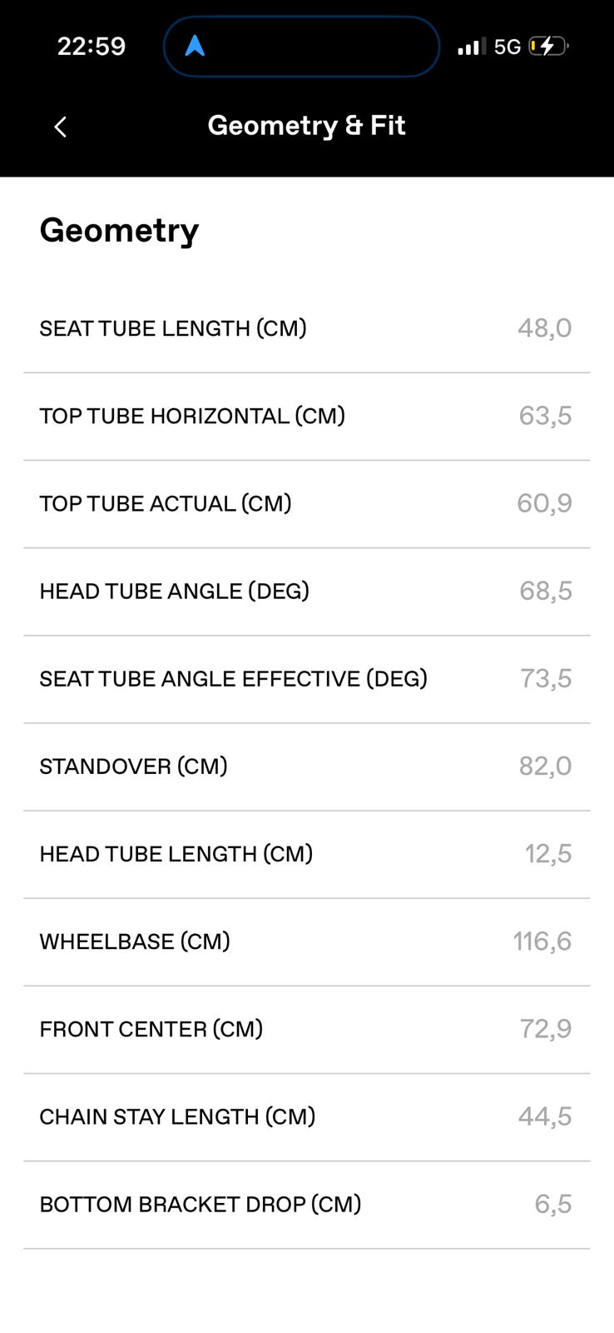Viewport: 614px width, 1333px height.
Task: Tap the Front Center value 72,9
Action: click(x=546, y=1030)
